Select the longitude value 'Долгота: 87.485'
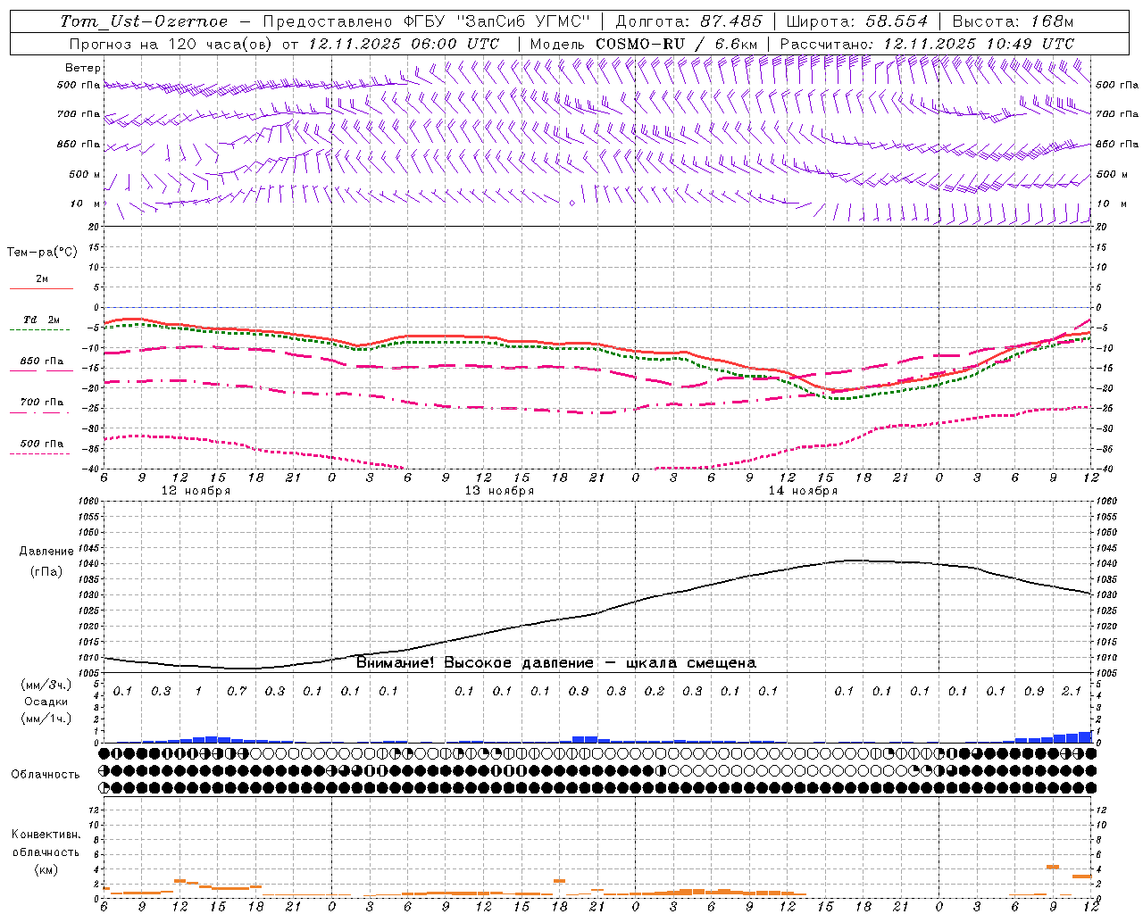Viewport: 1143px width, 914px height. pos(689,21)
